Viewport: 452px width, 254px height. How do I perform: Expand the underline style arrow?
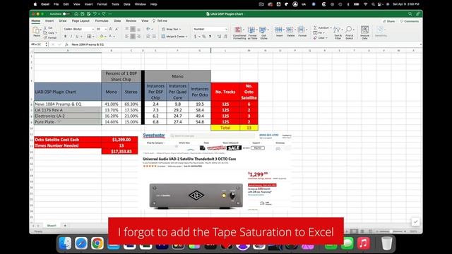81,37
